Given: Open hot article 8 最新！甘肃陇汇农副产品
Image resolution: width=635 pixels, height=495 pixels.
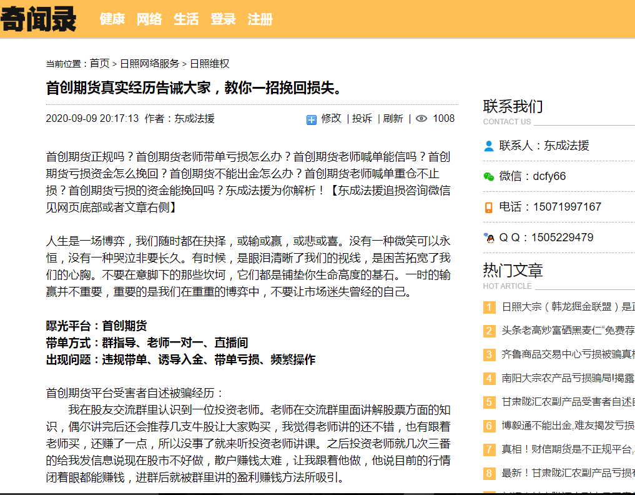Looking at the screenshot, I should 568,472.
